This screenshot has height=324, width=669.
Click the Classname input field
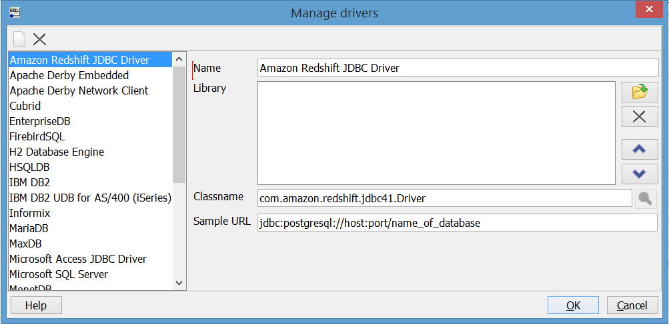[445, 198]
